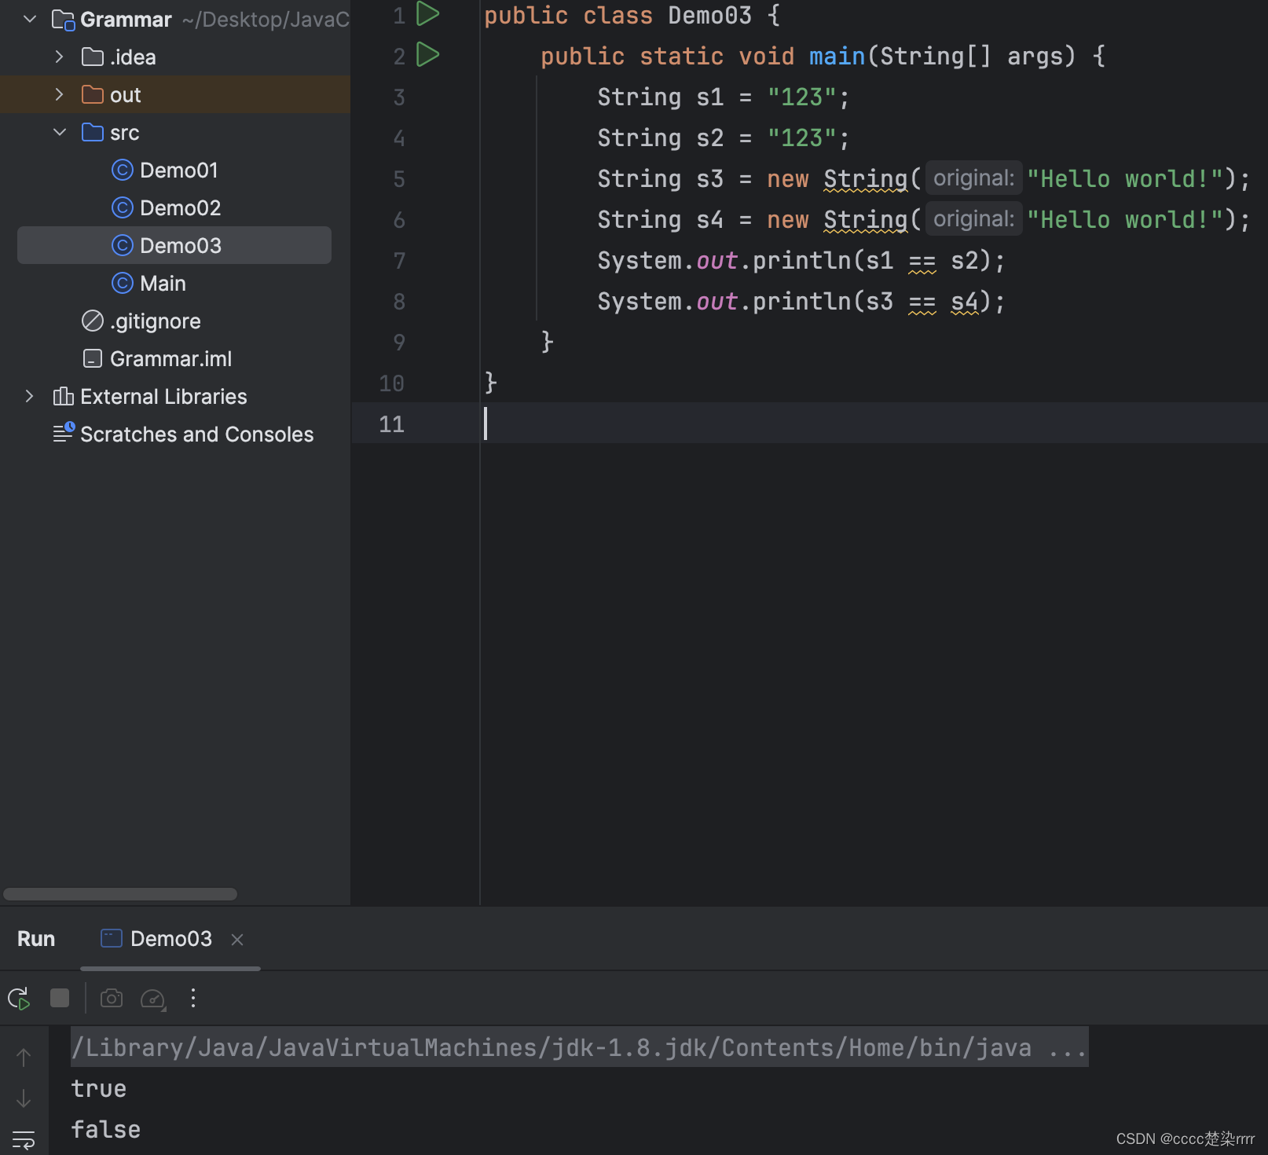Open the .gitignore file
The image size is (1268, 1155).
pos(156,321)
